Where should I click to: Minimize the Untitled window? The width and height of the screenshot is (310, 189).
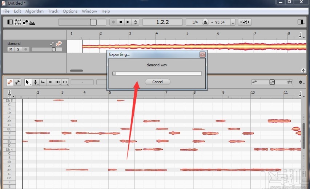[281, 3]
